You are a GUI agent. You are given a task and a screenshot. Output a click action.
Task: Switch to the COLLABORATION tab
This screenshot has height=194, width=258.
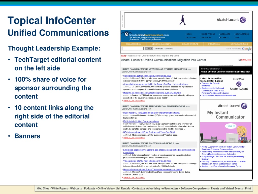(133, 44)
